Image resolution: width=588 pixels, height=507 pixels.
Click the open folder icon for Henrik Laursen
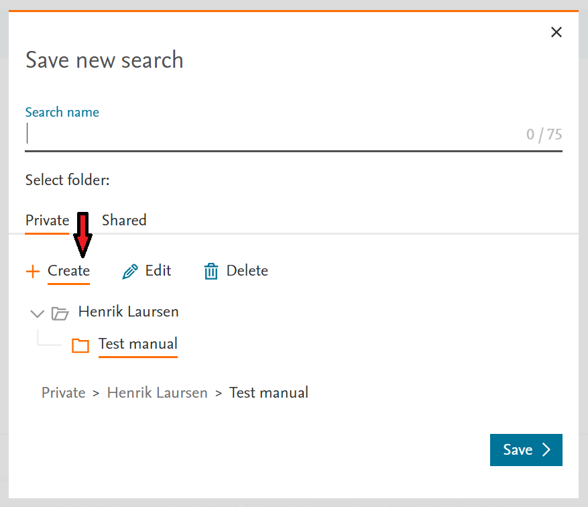[x=60, y=313]
